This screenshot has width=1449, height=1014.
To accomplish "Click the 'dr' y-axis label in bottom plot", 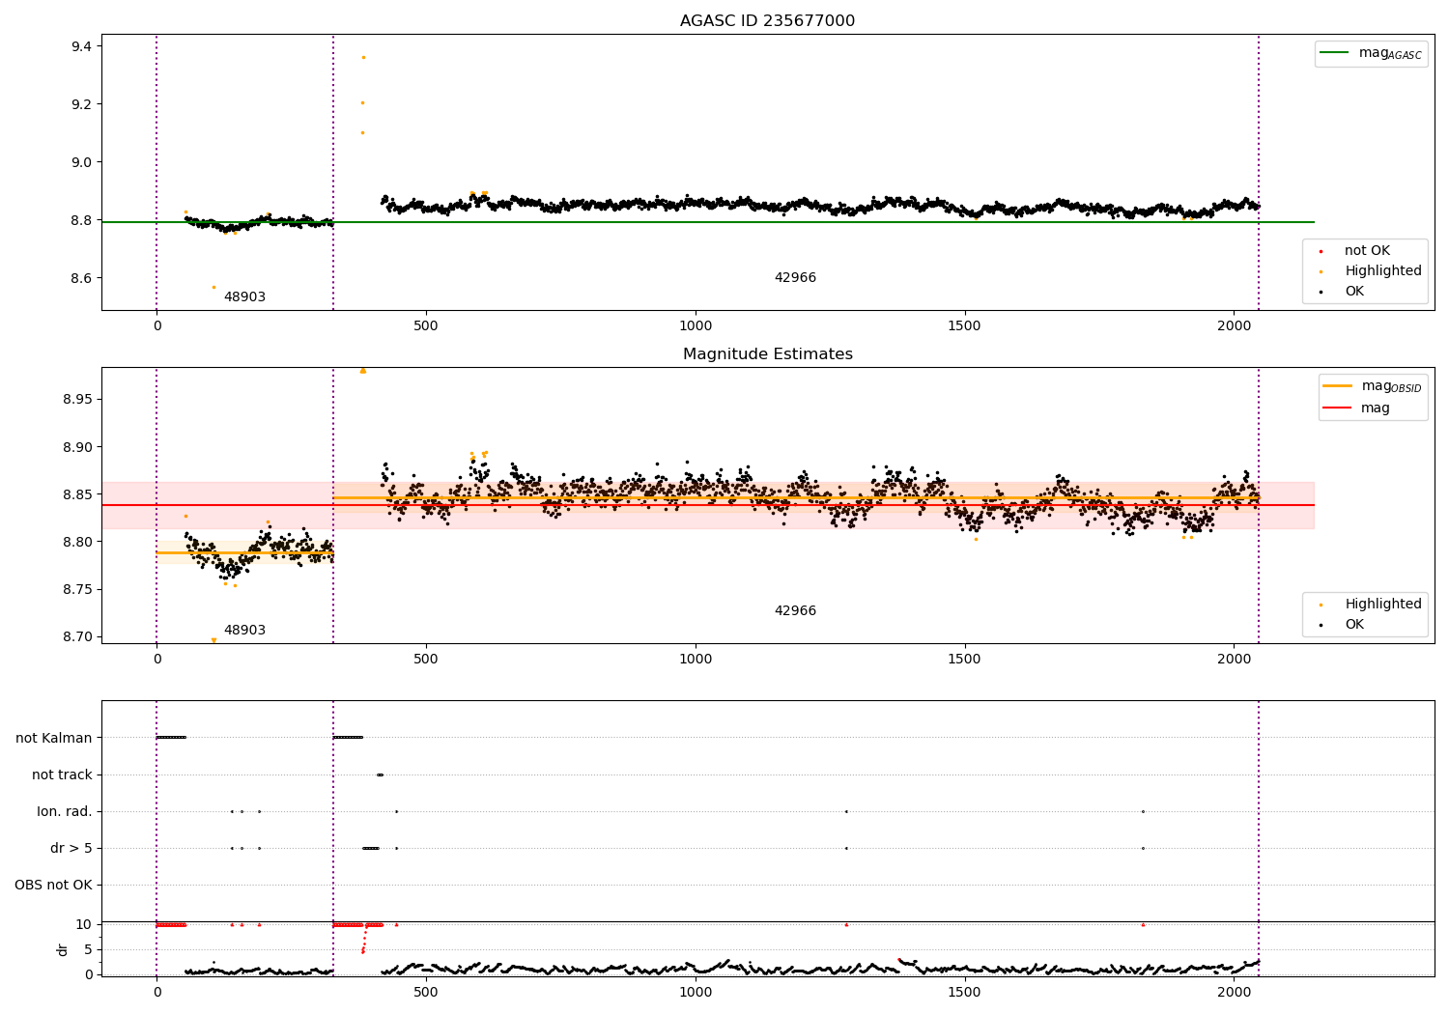I will (63, 949).
